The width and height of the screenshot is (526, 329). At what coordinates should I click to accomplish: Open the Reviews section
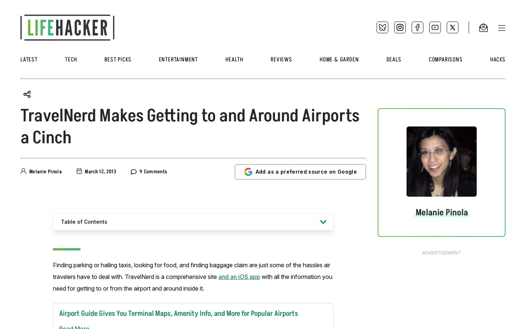281,60
